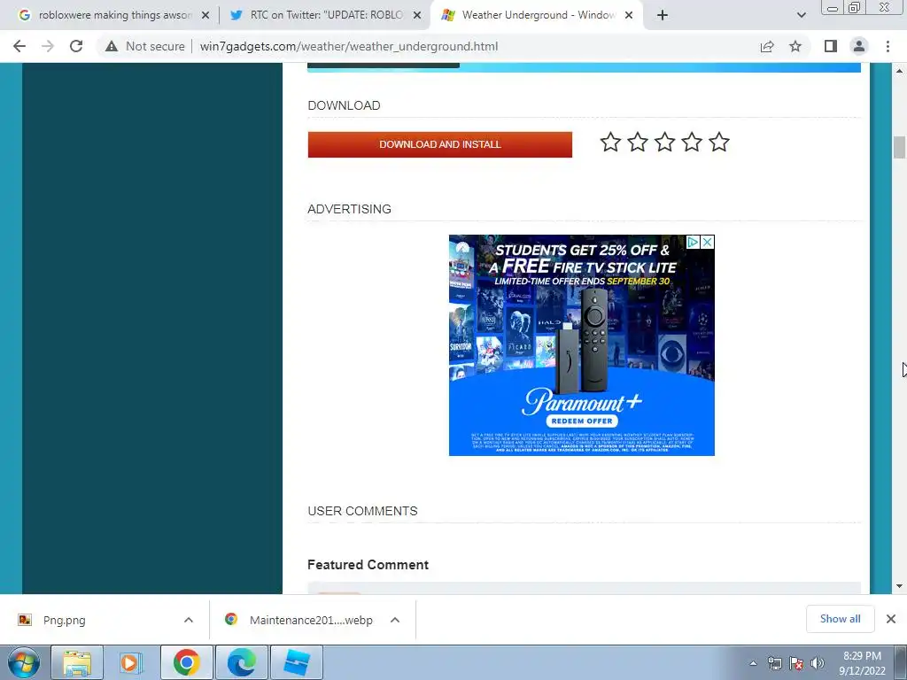Rate gadget four stars
Viewport: 907px width, 680px height.
692,142
